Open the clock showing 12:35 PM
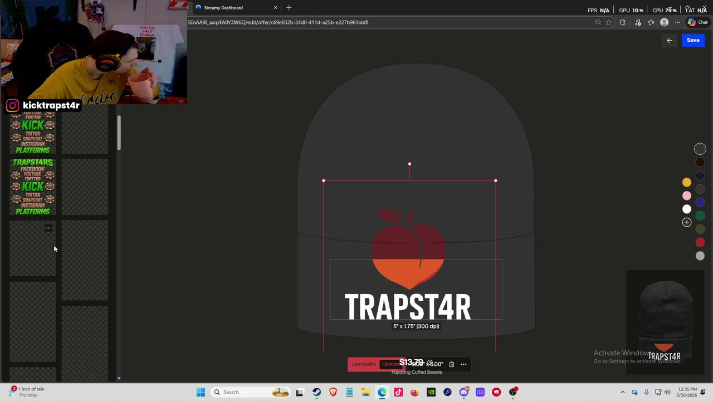This screenshot has width=713, height=401. (x=686, y=392)
